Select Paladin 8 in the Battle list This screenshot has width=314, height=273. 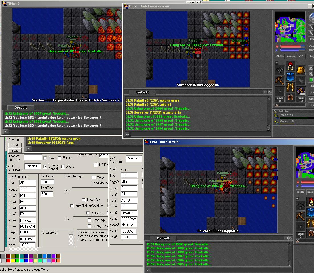click(x=293, y=122)
